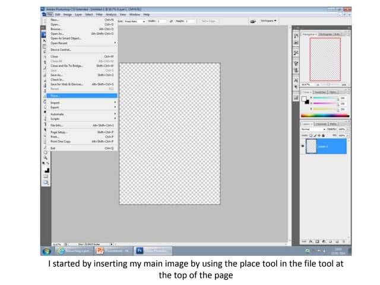This screenshot has width=380, height=285.
Task: Select Layer 1 thumbnail in Layers panel
Action: pyautogui.click(x=313, y=146)
